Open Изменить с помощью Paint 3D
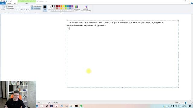Viewport: 193px width, 108px height. pyautogui.click(x=86, y=8)
